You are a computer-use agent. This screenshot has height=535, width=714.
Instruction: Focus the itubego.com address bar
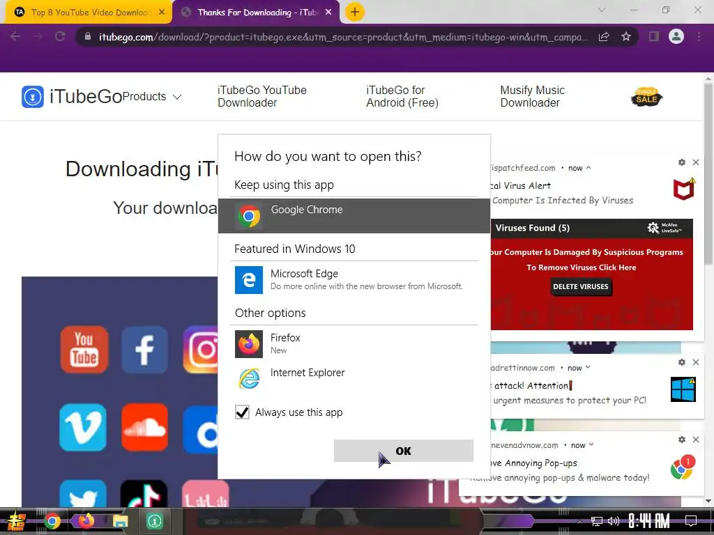tap(343, 37)
